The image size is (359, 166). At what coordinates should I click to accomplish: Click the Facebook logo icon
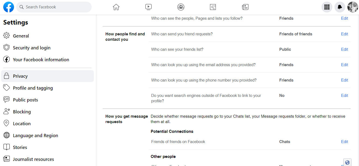(x=9, y=7)
